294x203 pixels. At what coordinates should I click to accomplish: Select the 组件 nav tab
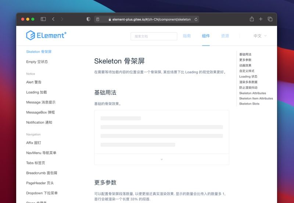point(206,36)
